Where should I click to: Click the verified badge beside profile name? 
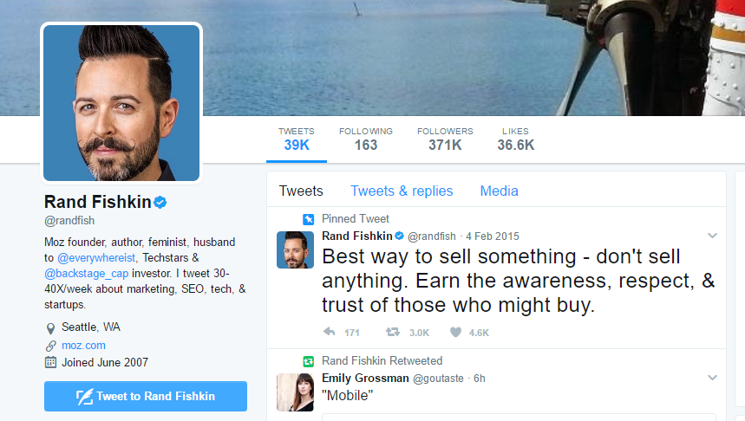(x=160, y=203)
